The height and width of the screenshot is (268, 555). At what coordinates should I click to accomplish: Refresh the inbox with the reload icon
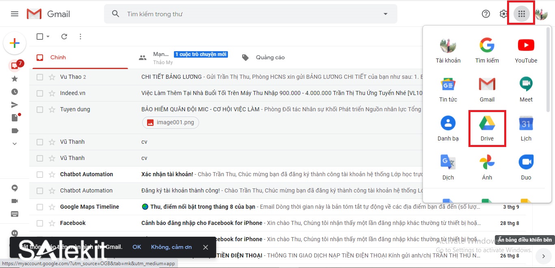(64, 36)
